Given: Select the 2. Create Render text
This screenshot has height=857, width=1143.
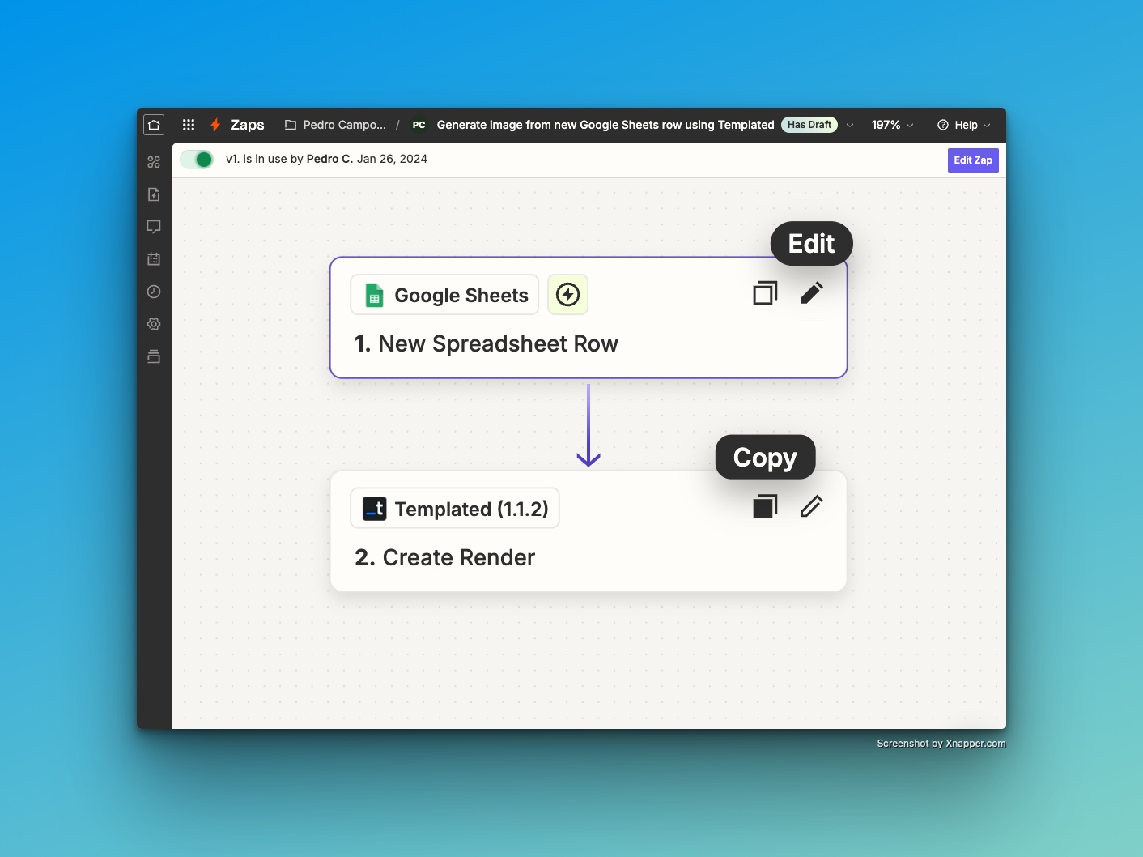Looking at the screenshot, I should 445,557.
